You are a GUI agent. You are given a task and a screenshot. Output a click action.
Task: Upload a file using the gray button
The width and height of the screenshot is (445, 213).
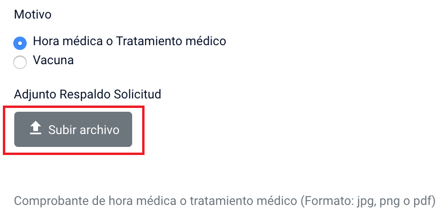tap(73, 129)
